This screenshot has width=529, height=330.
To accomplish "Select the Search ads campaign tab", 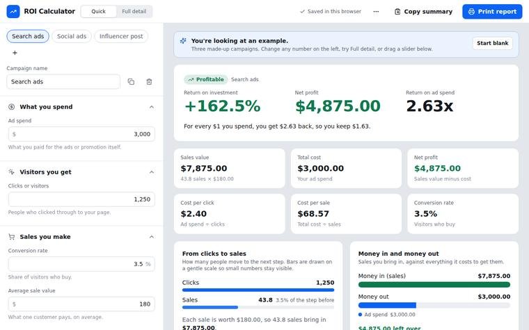I will click(28, 36).
